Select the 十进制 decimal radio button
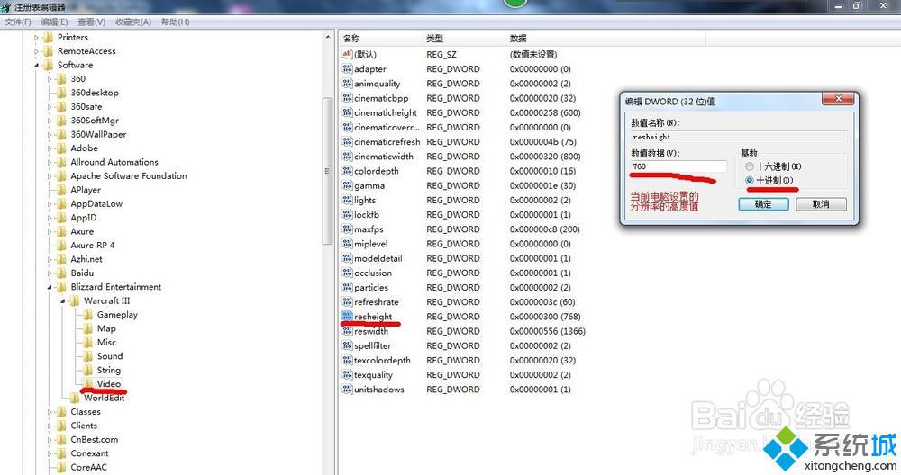This screenshot has height=475, width=901. 747,181
